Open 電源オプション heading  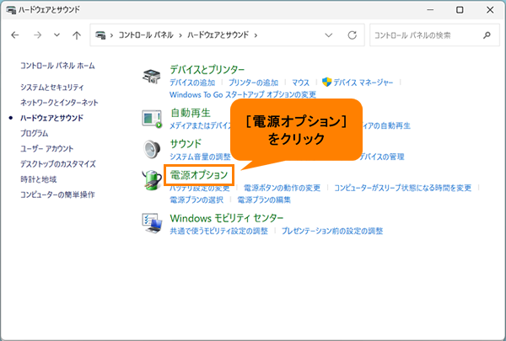[199, 175]
